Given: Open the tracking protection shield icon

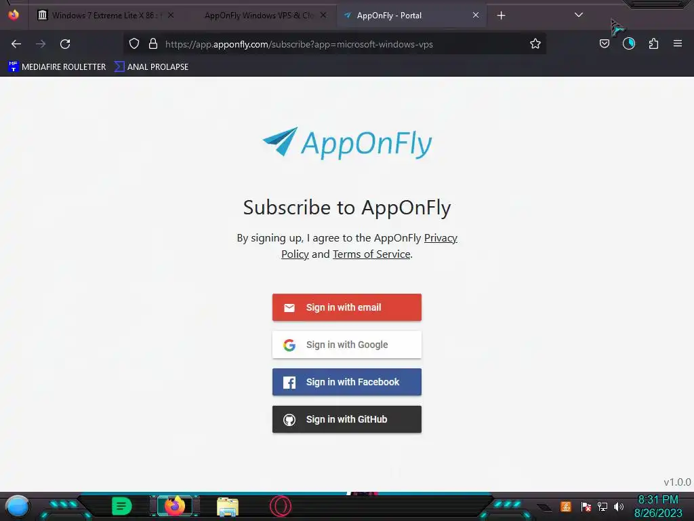Looking at the screenshot, I should (x=134, y=43).
